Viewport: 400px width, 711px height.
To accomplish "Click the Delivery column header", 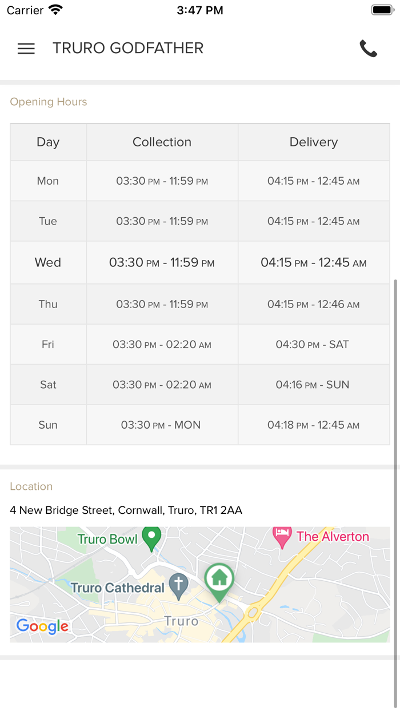I will [x=314, y=142].
